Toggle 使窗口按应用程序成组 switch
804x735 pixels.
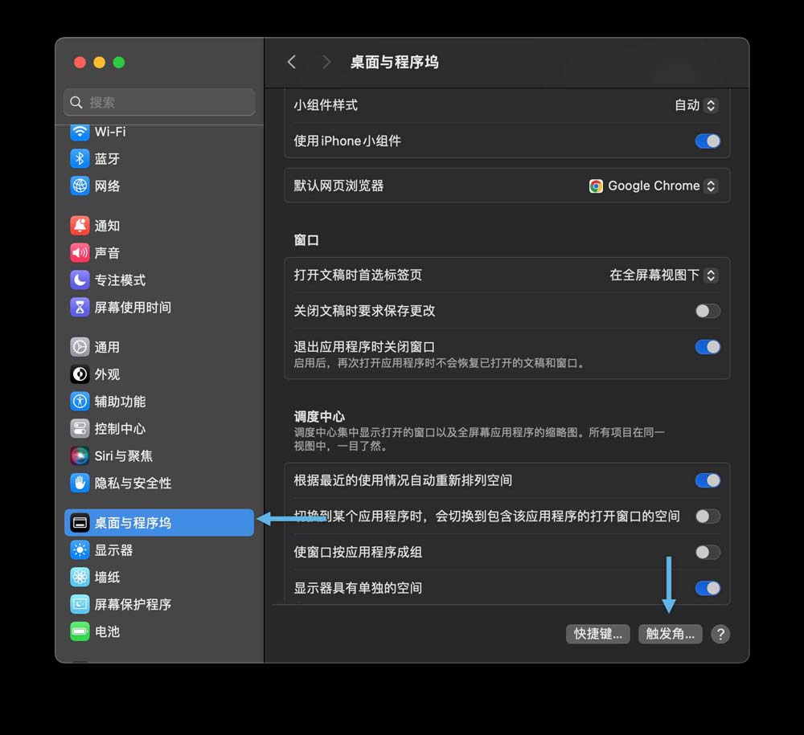point(707,552)
